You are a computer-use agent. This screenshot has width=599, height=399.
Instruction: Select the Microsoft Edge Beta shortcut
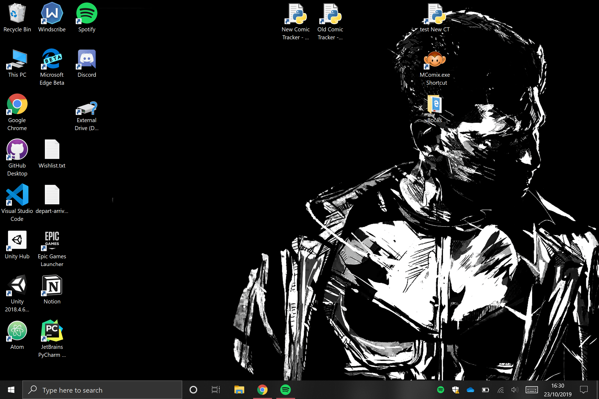coord(52,67)
